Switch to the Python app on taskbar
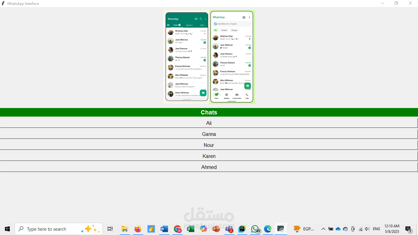 click(281, 229)
